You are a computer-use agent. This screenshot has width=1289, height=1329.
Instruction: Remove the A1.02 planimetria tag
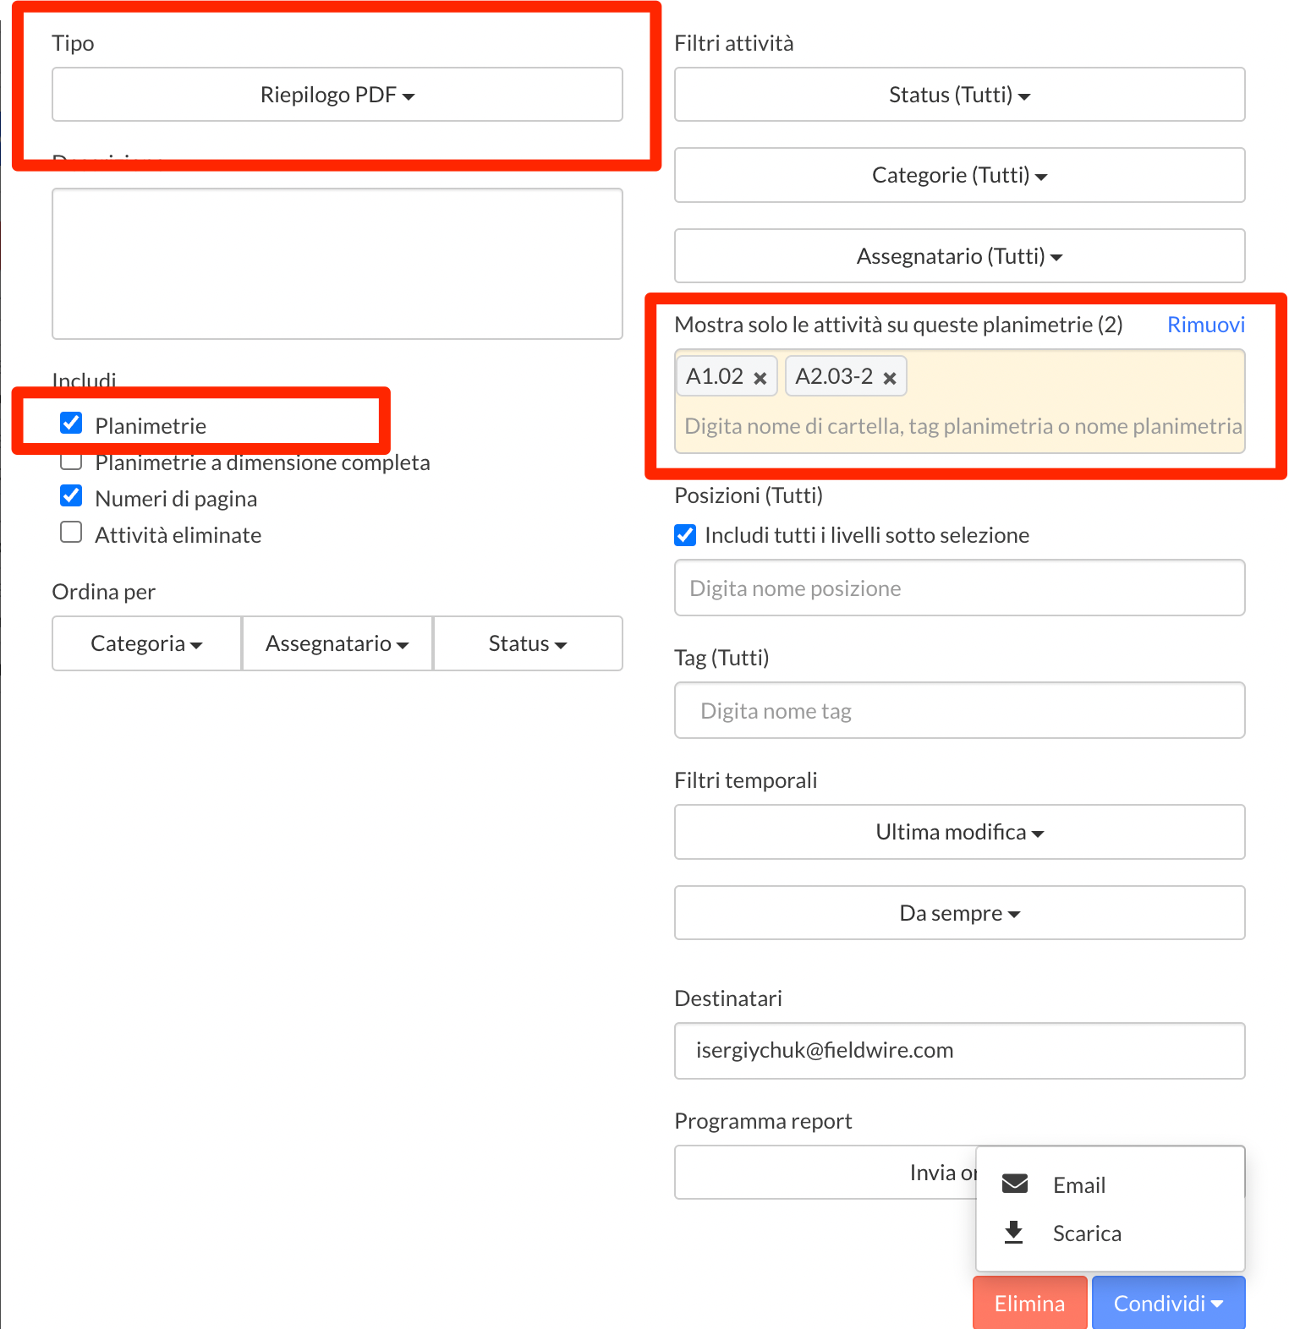tap(760, 378)
